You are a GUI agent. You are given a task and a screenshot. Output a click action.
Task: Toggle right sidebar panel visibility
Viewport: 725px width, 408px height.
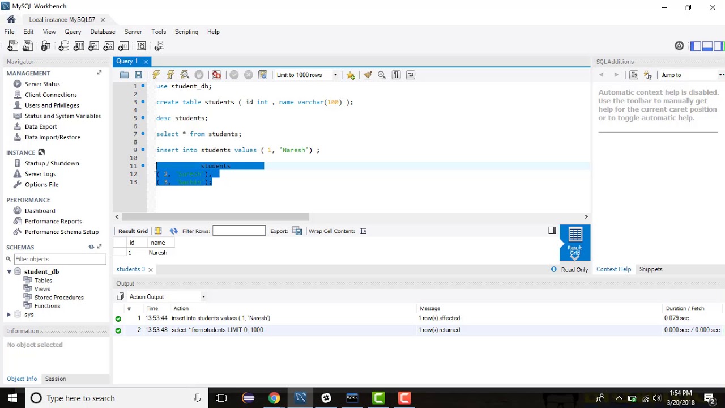(x=719, y=46)
